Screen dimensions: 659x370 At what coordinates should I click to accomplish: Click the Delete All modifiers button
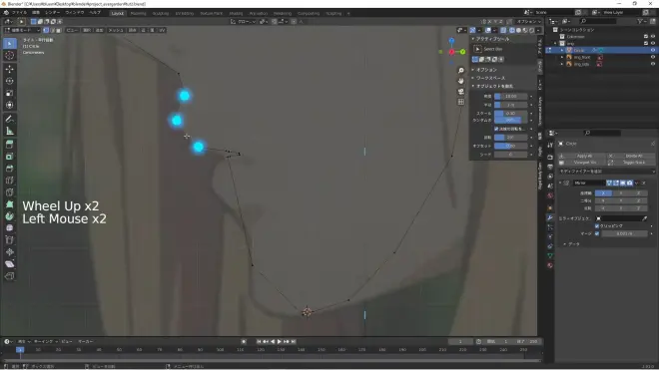tap(634, 156)
